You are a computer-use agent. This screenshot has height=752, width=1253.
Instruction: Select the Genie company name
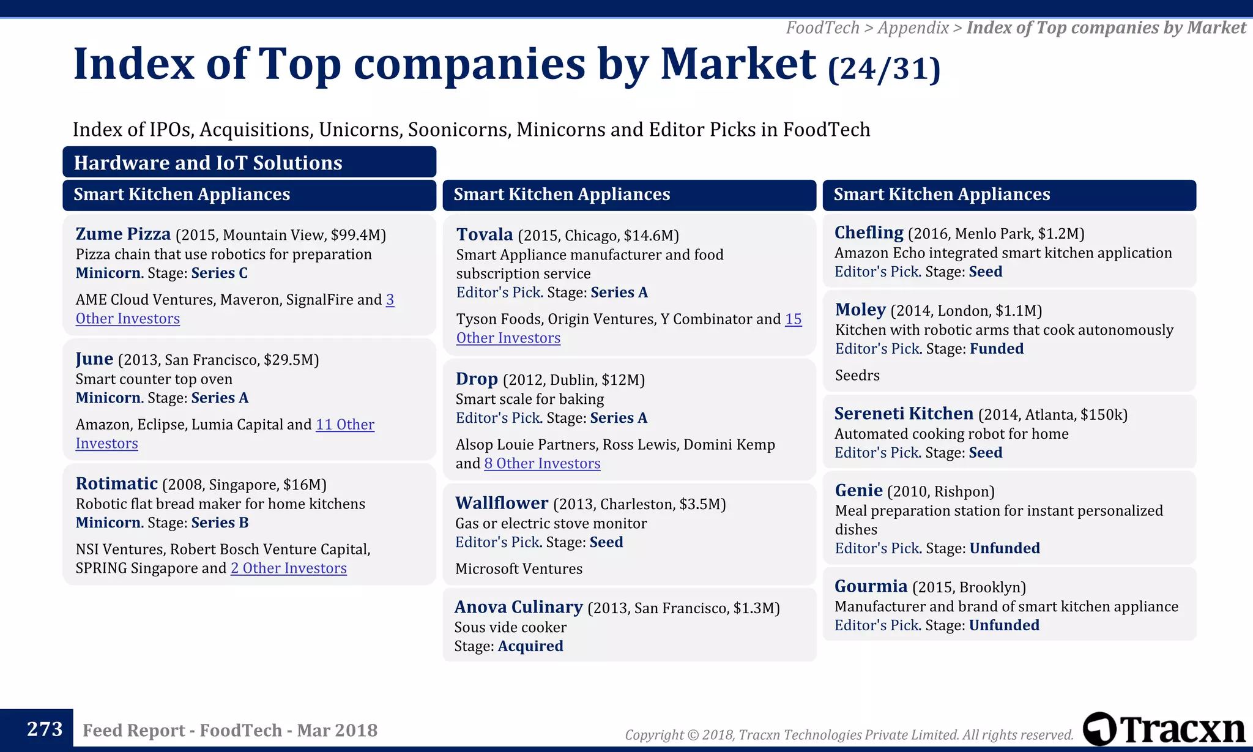pyautogui.click(x=858, y=491)
